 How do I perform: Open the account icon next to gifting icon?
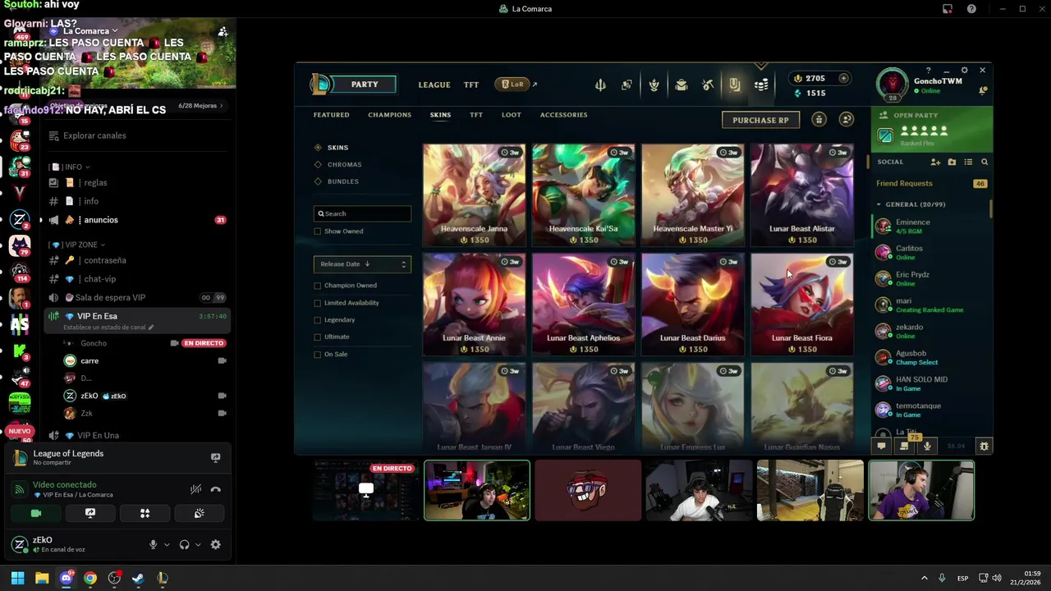pos(847,120)
